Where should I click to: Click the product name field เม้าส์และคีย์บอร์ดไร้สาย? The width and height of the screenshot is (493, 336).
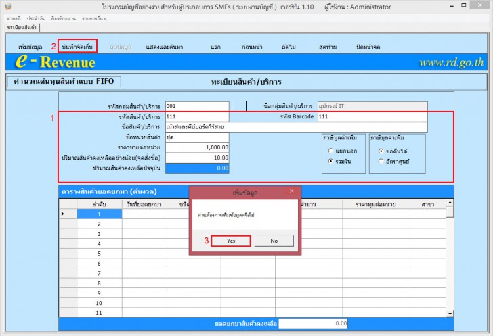tap(296, 127)
